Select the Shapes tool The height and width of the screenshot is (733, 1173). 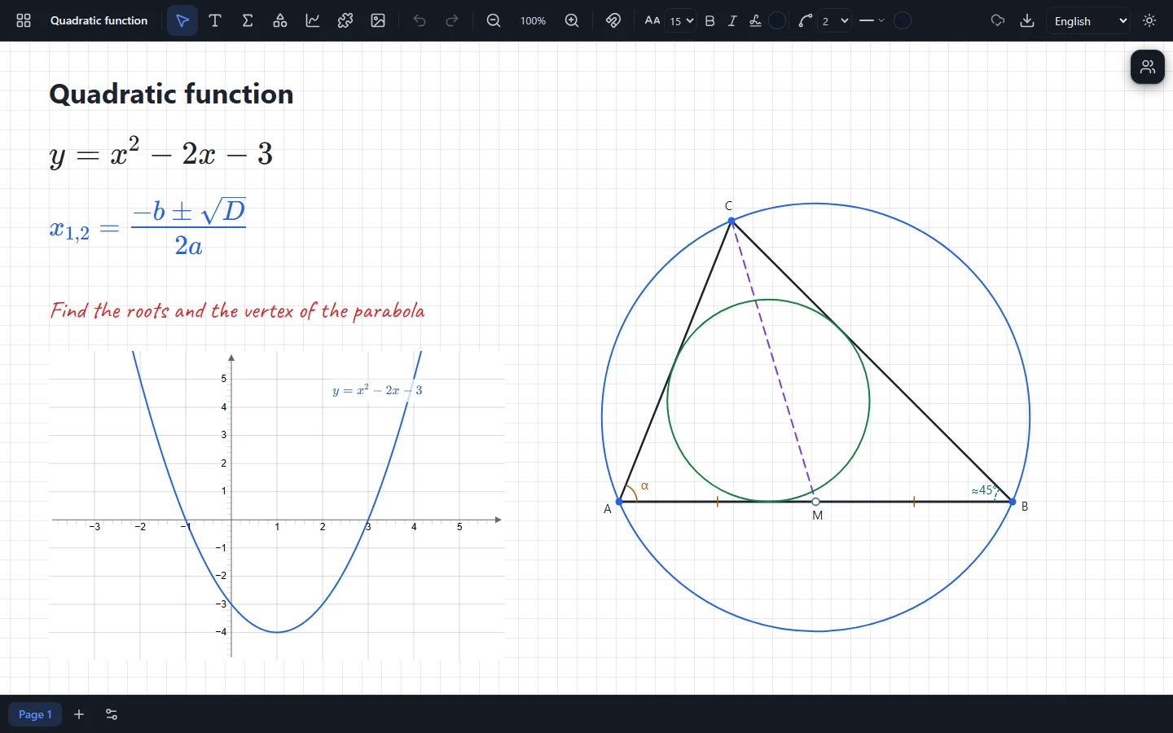[x=280, y=20]
